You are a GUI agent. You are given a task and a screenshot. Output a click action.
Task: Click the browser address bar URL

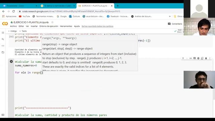tap(71, 11)
